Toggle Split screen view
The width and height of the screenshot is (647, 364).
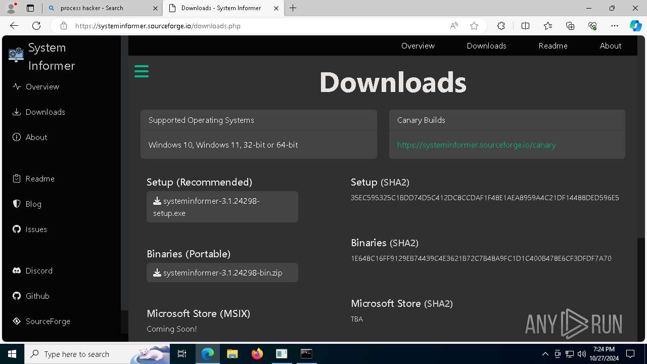[x=525, y=26]
